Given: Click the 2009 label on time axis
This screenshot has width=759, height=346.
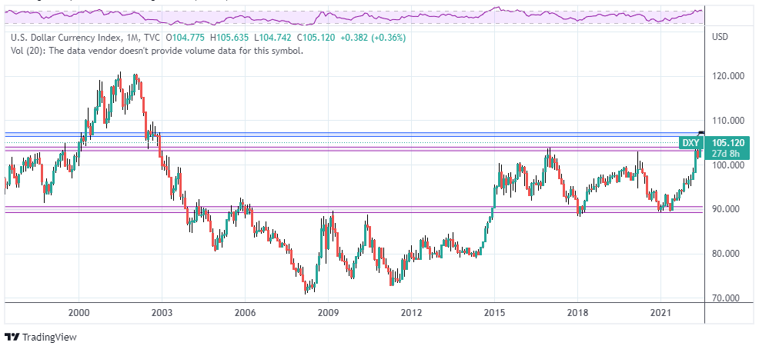Looking at the screenshot, I should tap(328, 313).
